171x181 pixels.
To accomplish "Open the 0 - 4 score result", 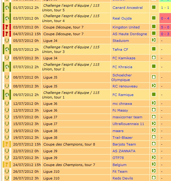I will tap(165, 18).
